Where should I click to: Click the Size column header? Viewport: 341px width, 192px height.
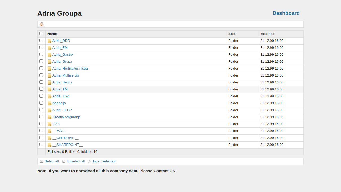[232, 34]
